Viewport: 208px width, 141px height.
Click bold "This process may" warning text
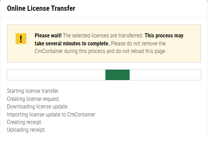click(x=164, y=36)
